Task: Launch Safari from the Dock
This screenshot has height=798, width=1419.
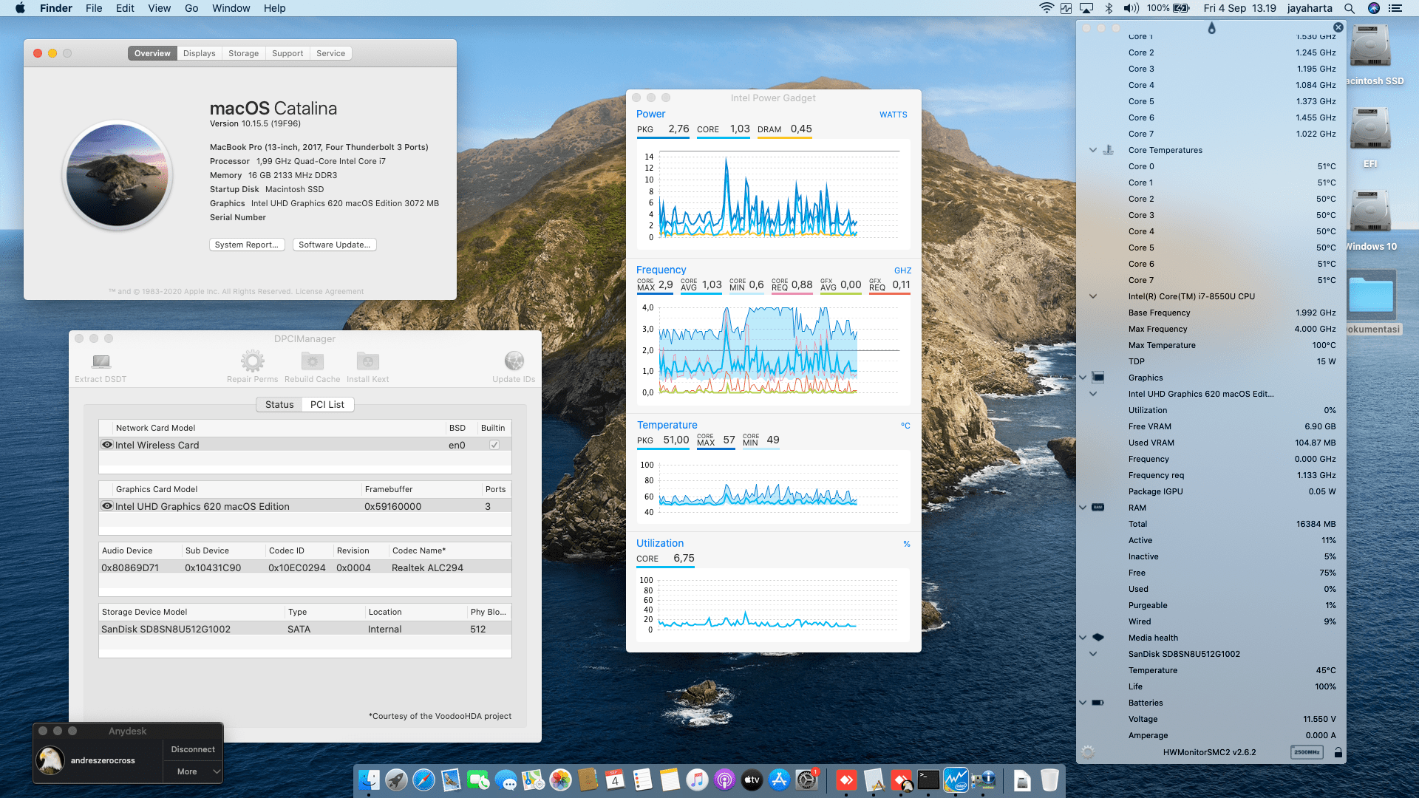Action: pyautogui.click(x=423, y=780)
